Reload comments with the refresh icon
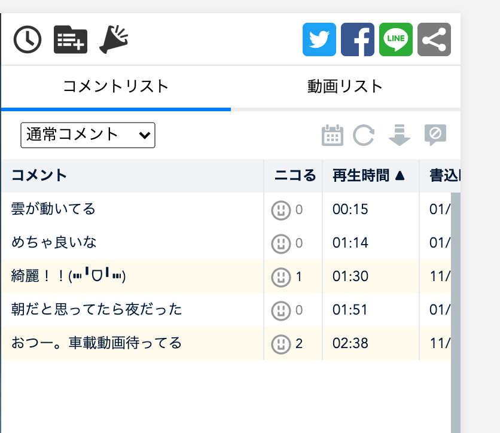 pyautogui.click(x=364, y=135)
